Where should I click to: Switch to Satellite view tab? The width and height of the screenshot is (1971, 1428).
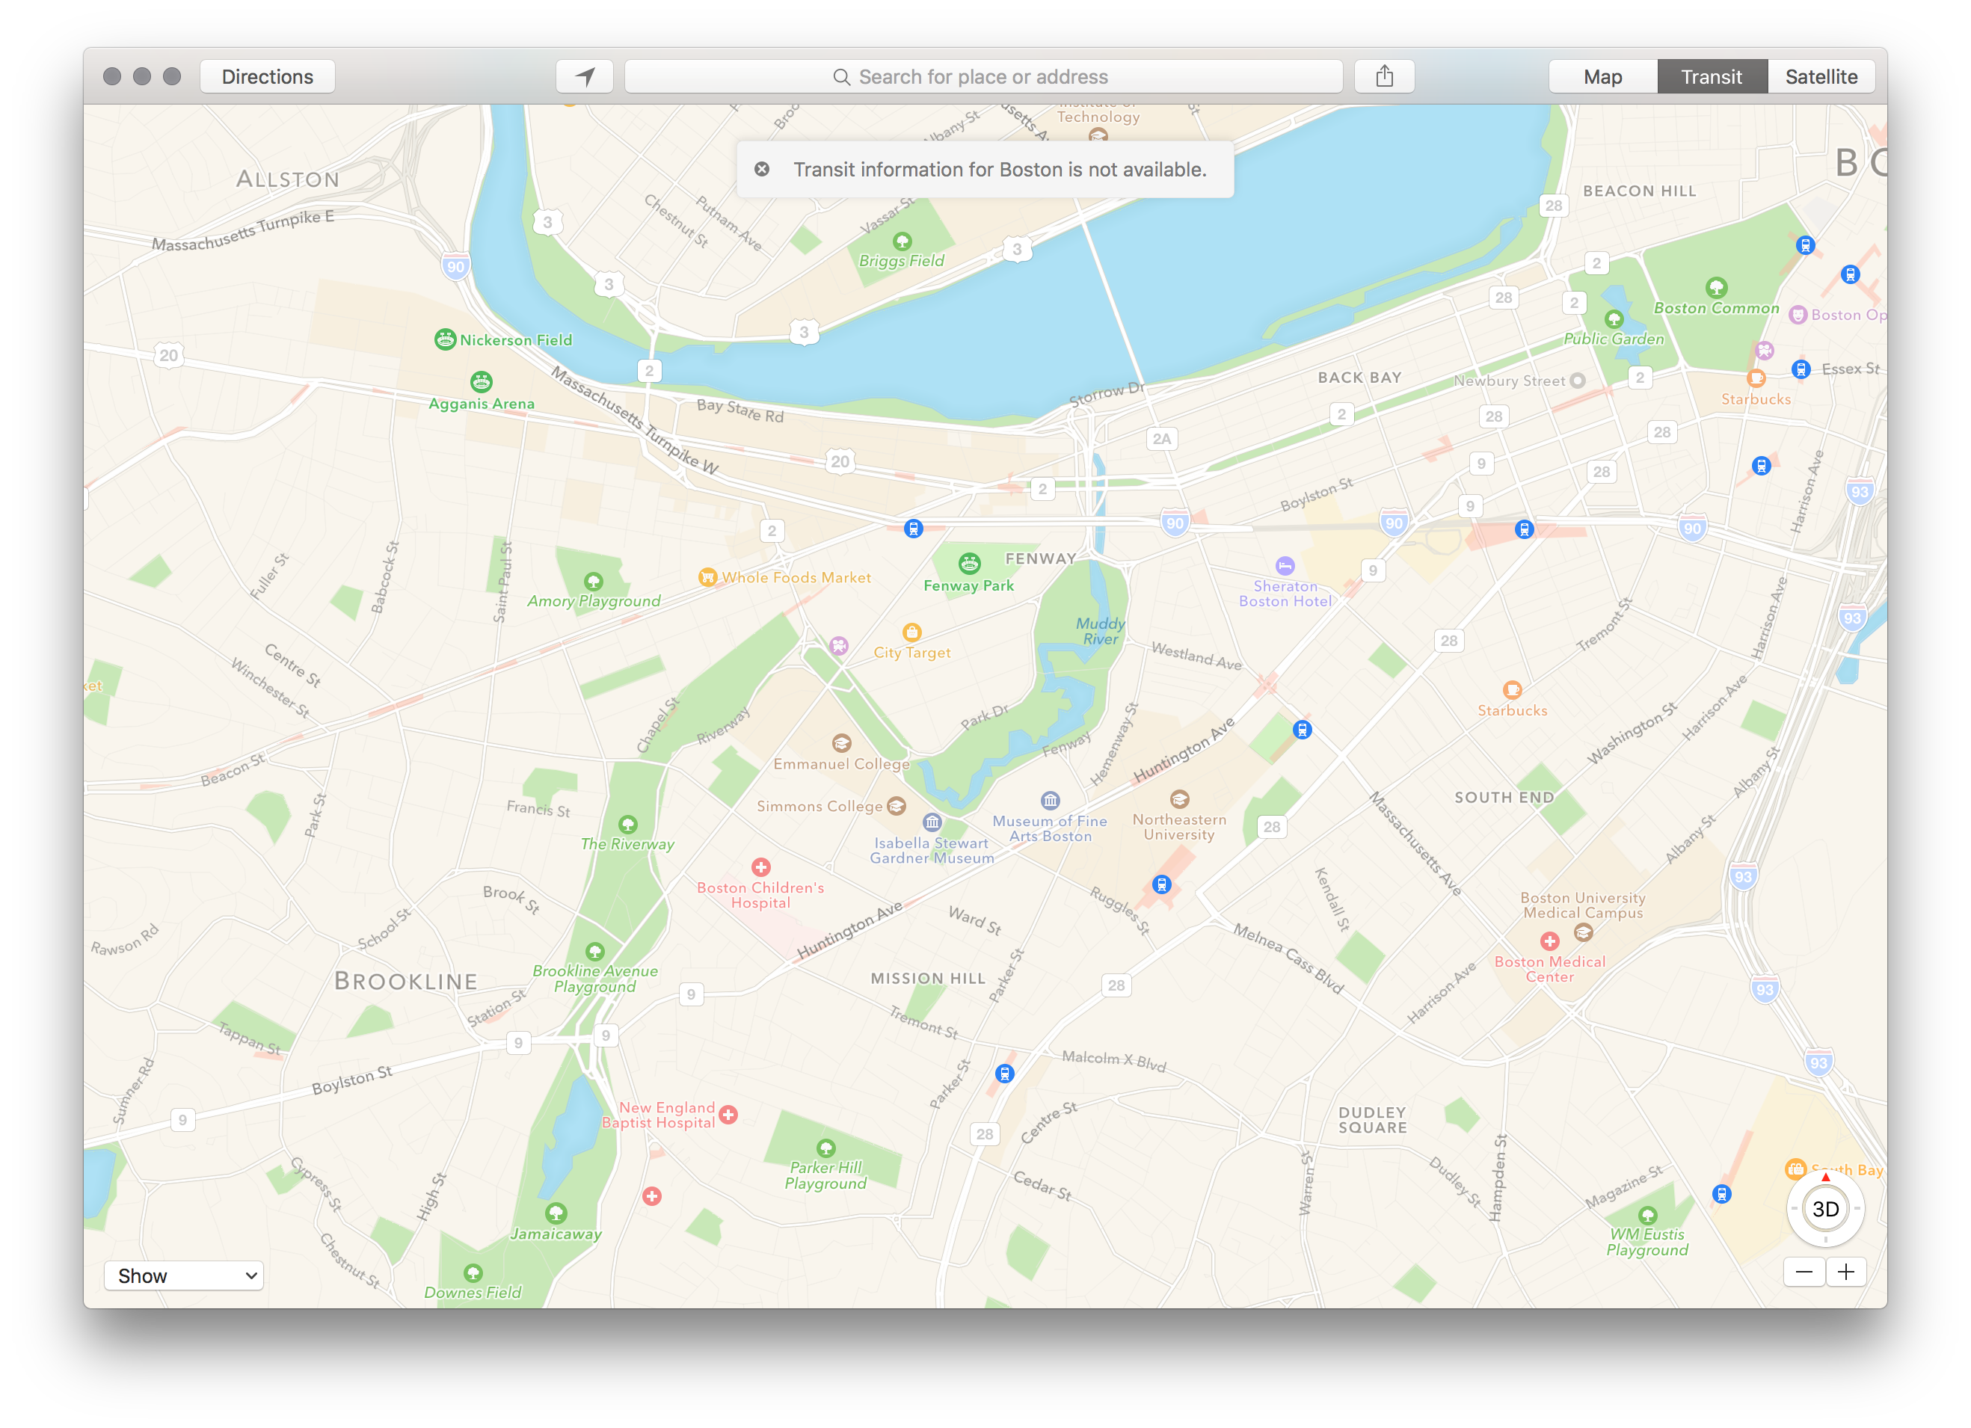tap(1821, 76)
